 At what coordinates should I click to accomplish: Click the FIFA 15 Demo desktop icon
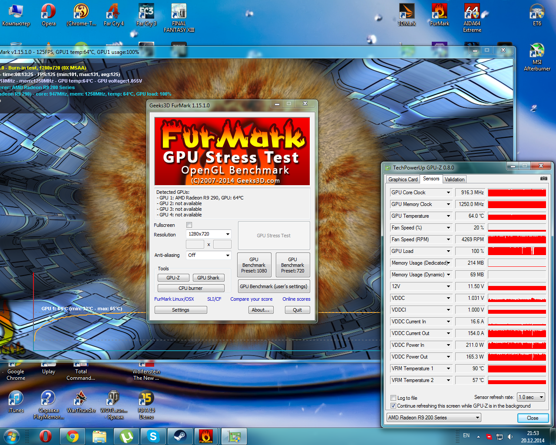pos(146,405)
